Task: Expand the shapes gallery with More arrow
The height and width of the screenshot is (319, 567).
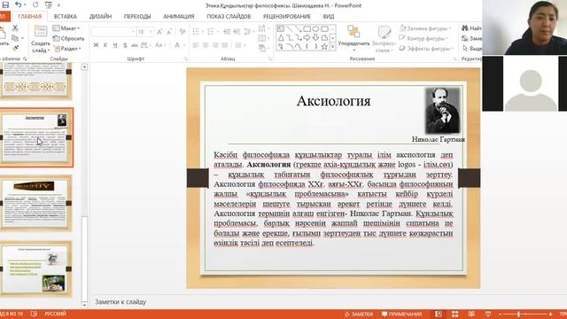Action: point(333,47)
